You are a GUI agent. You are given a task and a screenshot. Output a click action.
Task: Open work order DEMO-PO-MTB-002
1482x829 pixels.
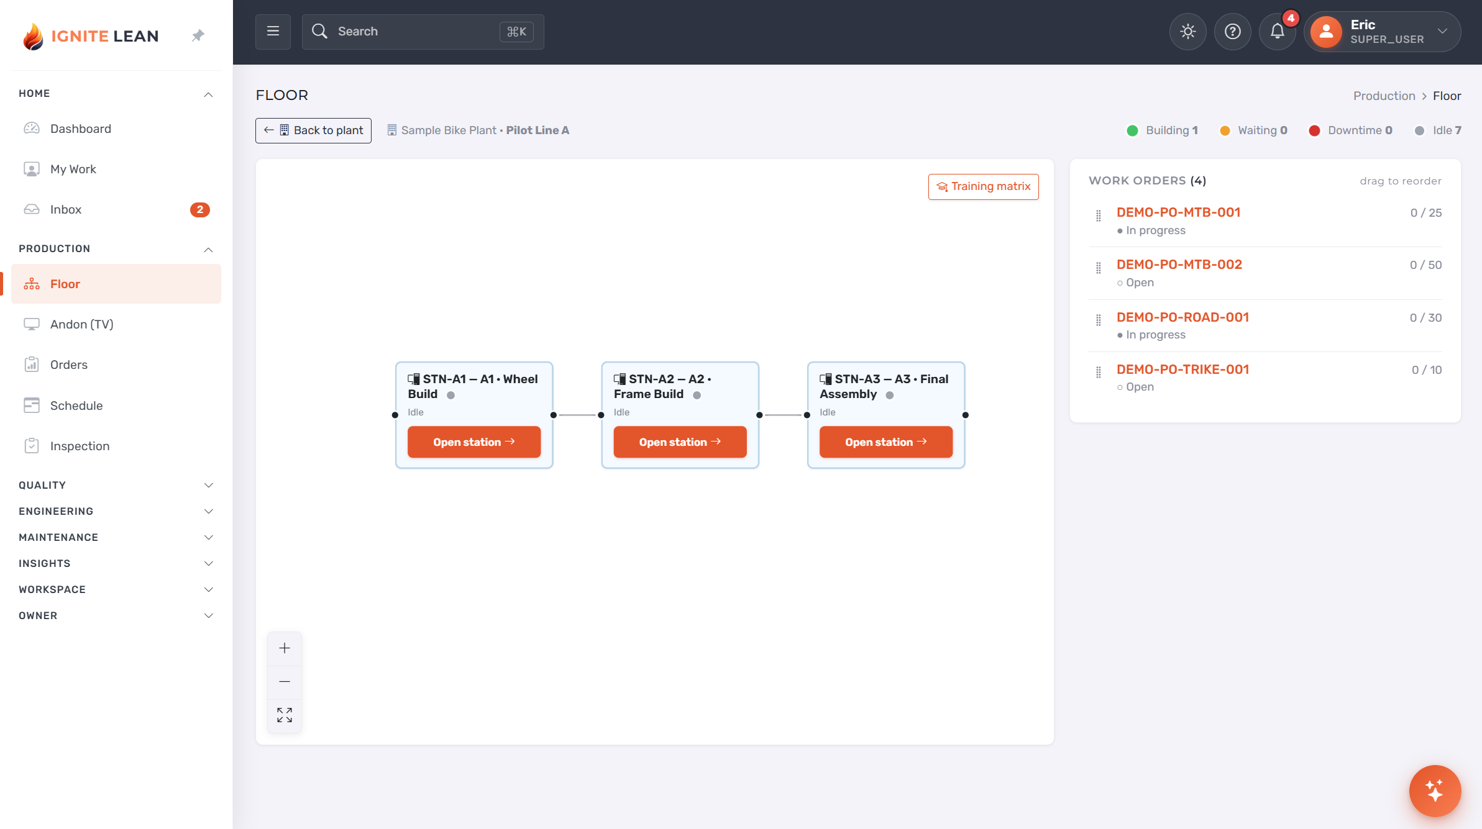tap(1179, 265)
